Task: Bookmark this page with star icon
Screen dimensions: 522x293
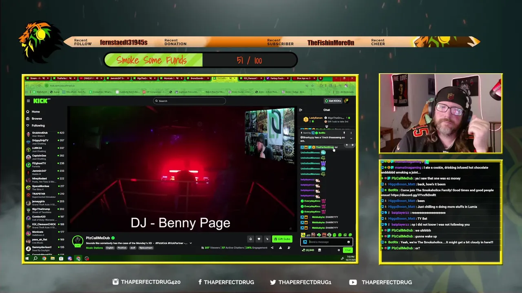Action: pos(312,85)
